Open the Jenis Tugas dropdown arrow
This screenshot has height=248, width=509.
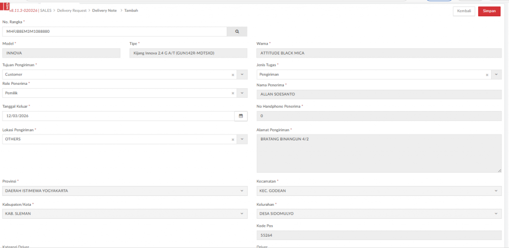tap(496, 74)
